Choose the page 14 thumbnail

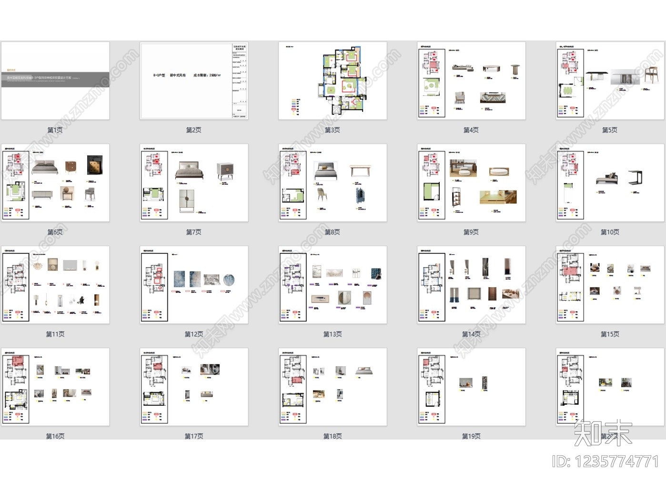[x=471, y=285]
